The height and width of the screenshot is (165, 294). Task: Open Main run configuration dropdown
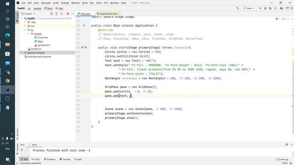point(249,8)
